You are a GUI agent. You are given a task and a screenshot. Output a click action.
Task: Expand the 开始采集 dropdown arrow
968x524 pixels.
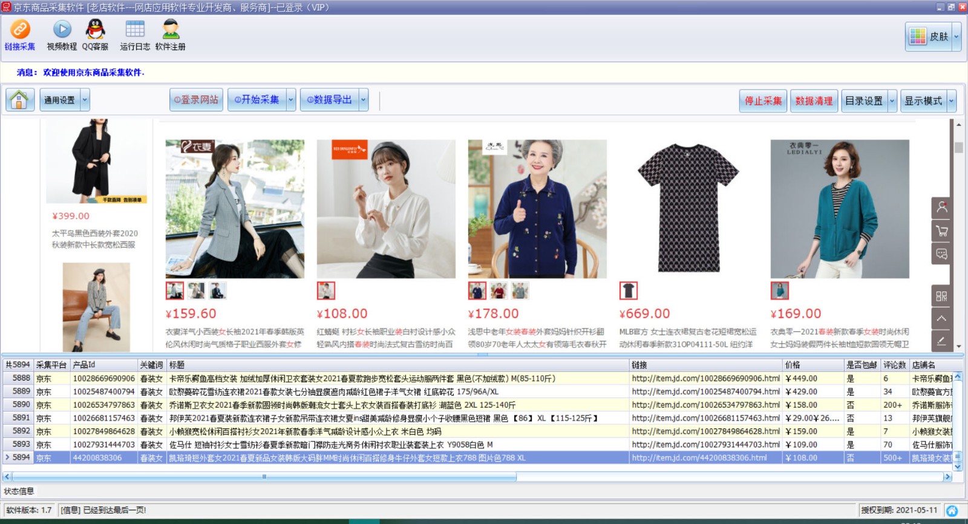coord(291,100)
